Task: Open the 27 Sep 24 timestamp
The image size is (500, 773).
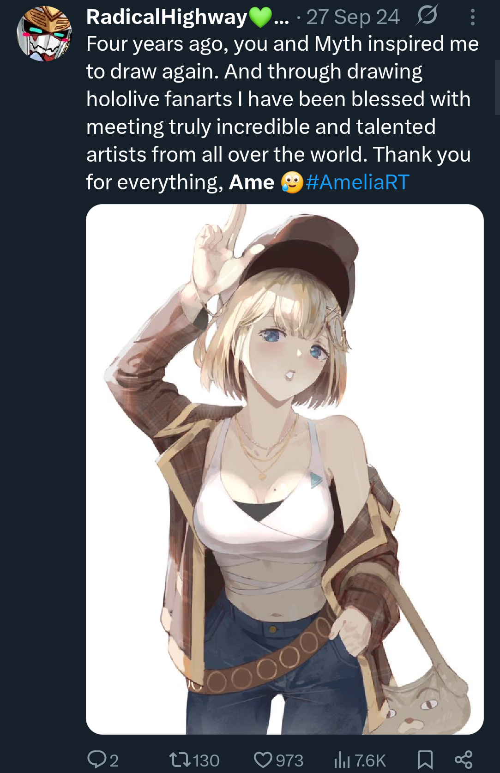Action: click(x=353, y=17)
